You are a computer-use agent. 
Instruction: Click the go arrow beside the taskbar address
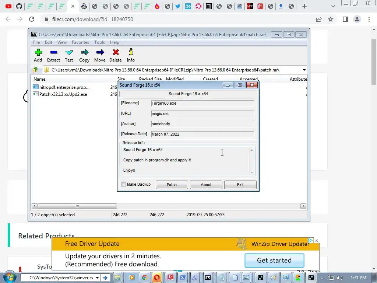point(105,278)
